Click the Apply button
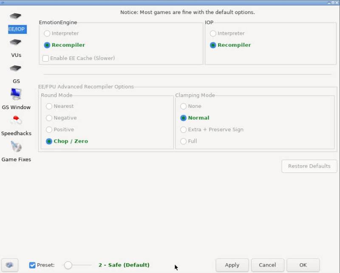The image size is (340, 273). 232,265
